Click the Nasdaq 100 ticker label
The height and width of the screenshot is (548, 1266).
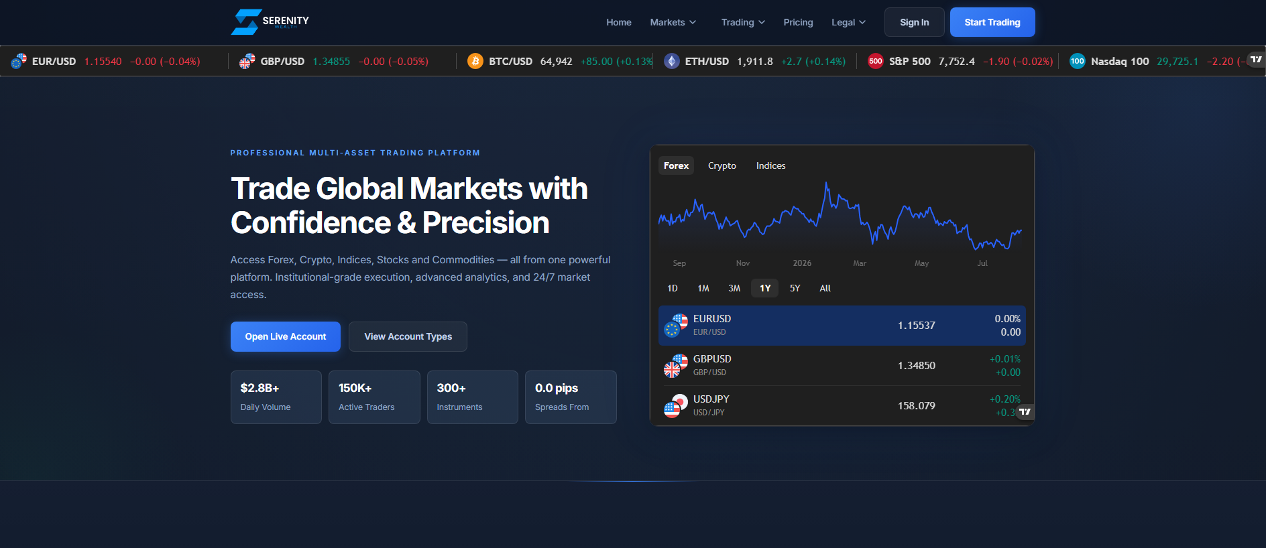(1120, 62)
